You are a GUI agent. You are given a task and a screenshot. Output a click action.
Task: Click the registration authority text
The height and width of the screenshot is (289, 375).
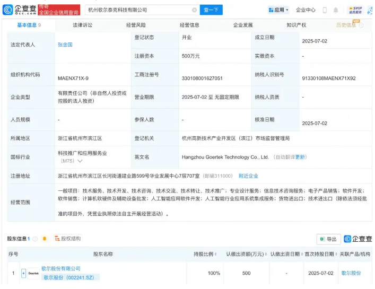click(x=236, y=138)
